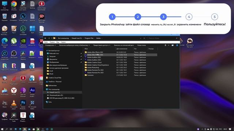
Task: Open Adobe Audition desktop shortcut
Action: (x=32, y=92)
